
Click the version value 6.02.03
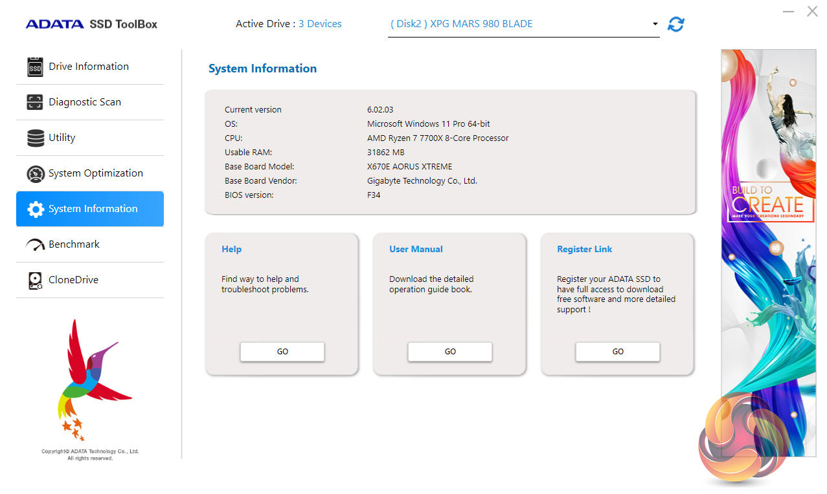click(x=380, y=110)
